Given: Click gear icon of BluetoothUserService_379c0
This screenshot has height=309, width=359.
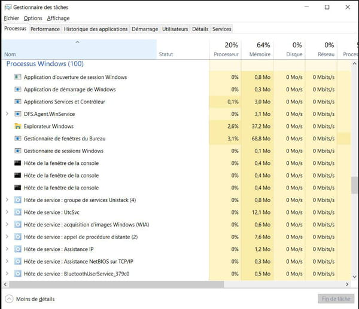Looking at the screenshot, I should (x=17, y=274).
